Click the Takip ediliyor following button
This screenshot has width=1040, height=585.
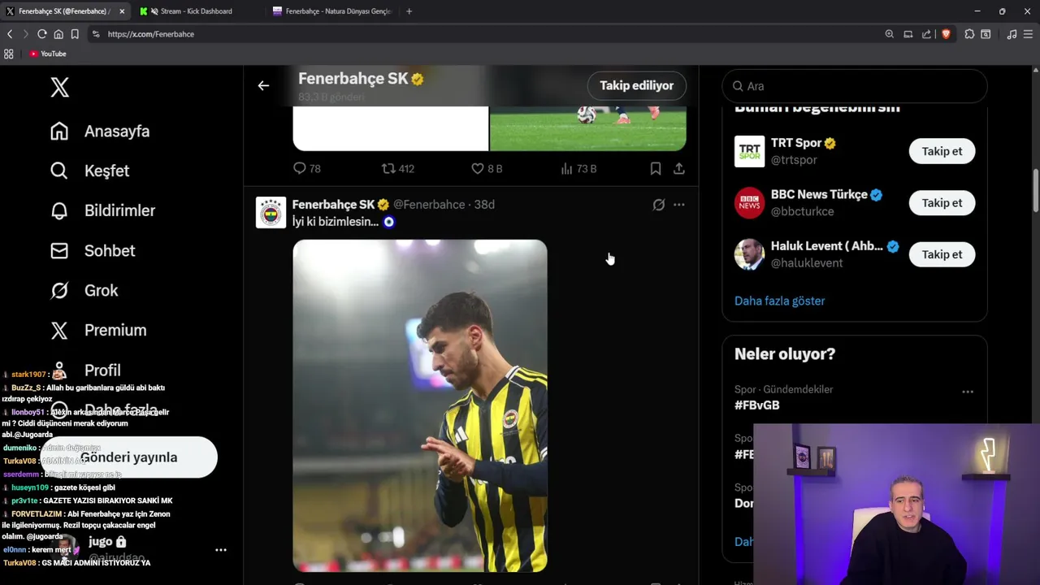click(636, 85)
